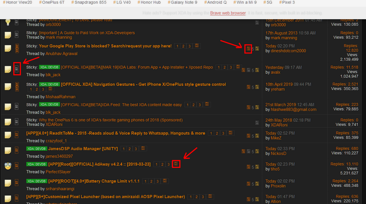Select the #Snapdragon 855 tag
This screenshot has width=366, height=204.
point(89,2)
